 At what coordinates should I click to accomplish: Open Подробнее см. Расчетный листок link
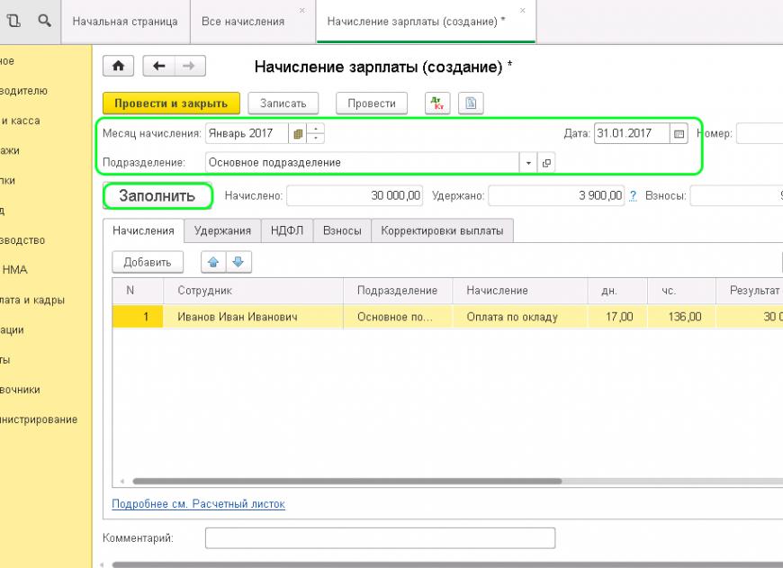click(x=198, y=504)
